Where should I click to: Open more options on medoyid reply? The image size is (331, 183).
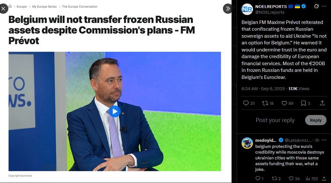[x=324, y=140]
